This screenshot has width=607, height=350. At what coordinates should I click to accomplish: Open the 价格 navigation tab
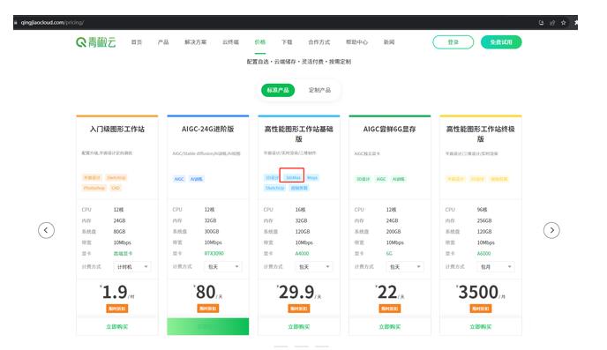click(x=260, y=42)
